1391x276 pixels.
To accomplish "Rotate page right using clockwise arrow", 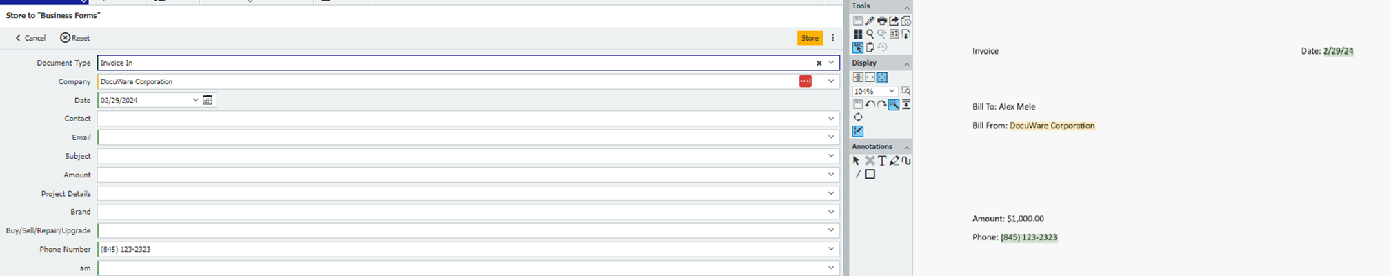I will (x=882, y=105).
